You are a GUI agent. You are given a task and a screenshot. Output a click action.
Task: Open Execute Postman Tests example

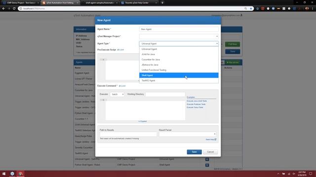[x=196, y=104]
